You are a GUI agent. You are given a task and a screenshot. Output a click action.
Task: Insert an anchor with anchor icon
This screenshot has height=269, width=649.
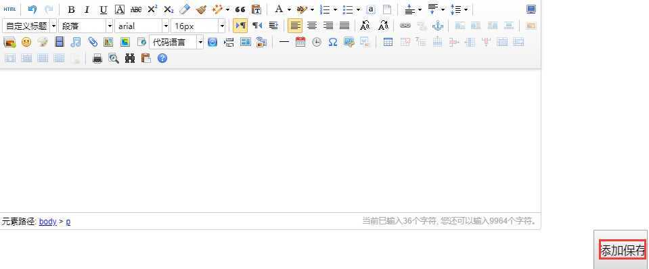click(437, 26)
